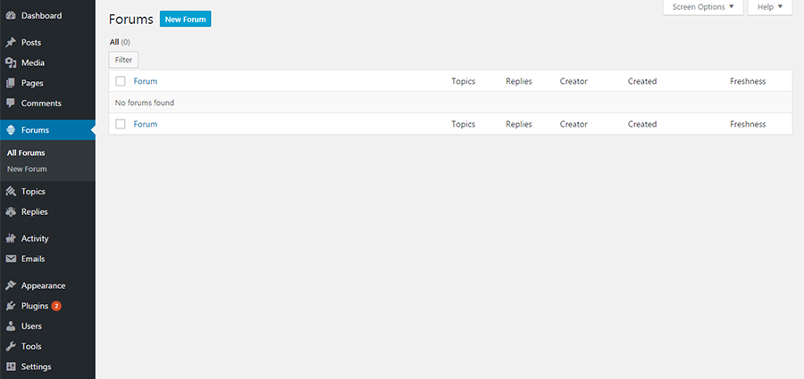Viewport: 804px width, 379px height.
Task: Open the Media library icon
Action: coord(11,63)
